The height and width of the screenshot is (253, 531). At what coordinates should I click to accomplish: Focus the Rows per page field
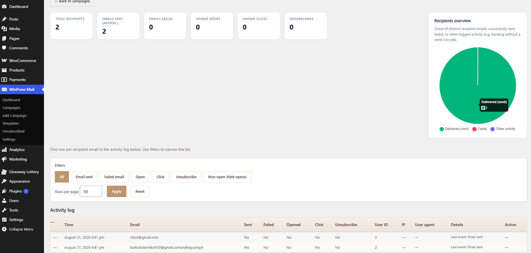click(x=91, y=191)
